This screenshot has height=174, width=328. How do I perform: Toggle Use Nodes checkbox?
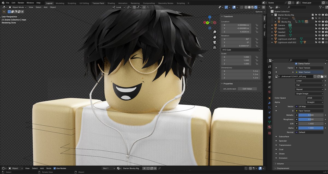tap(55, 168)
